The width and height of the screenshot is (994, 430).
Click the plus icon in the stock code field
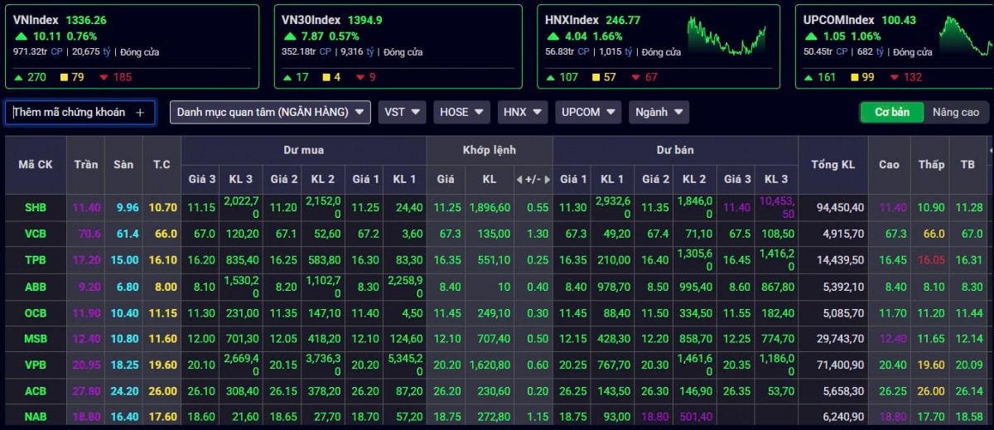pyautogui.click(x=140, y=112)
